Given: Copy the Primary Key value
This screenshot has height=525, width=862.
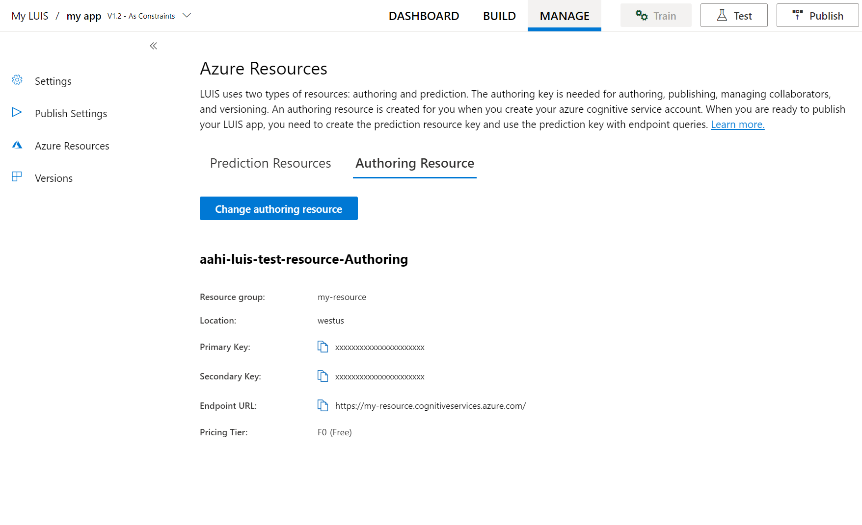Looking at the screenshot, I should (x=323, y=347).
